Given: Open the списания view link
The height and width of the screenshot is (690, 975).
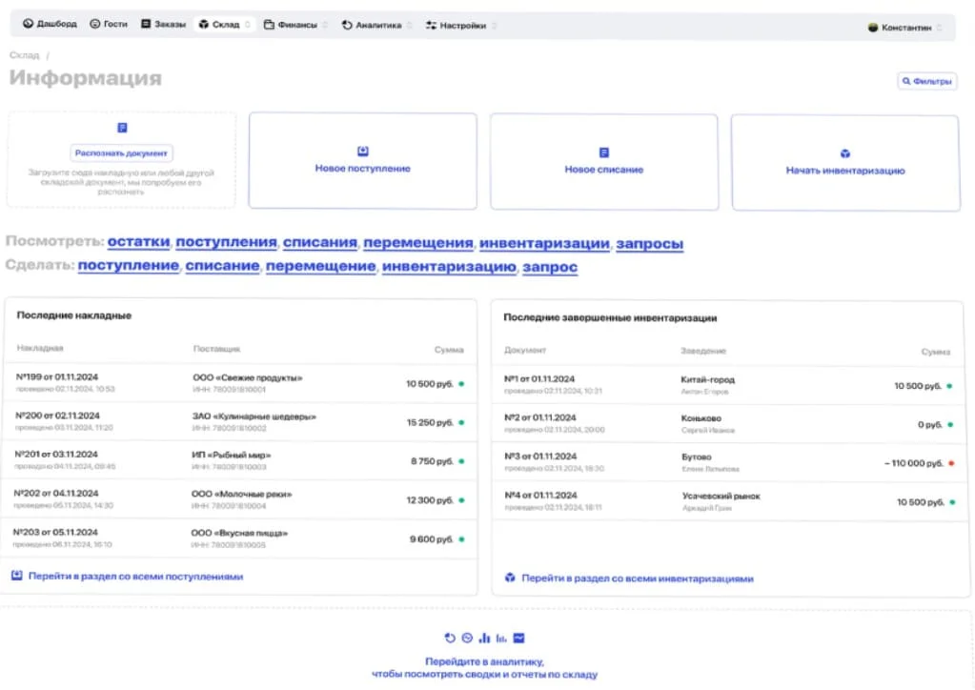Looking at the screenshot, I should point(320,242).
